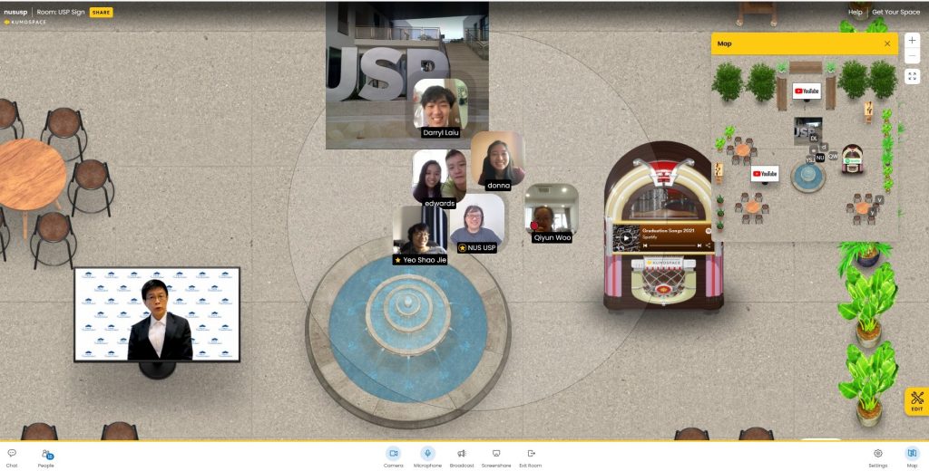Close the Map panel
Image resolution: width=929 pixels, height=471 pixels.
[x=887, y=43]
